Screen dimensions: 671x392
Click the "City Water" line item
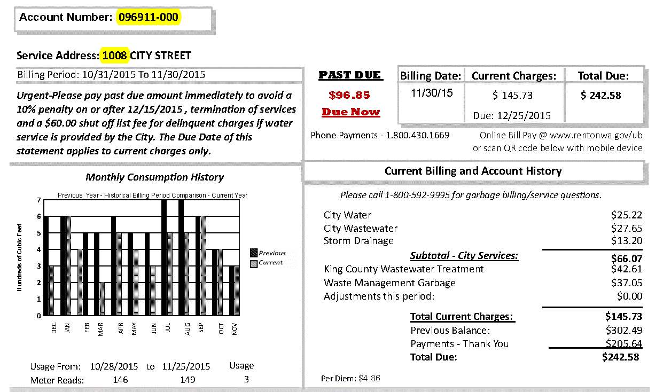click(x=347, y=215)
